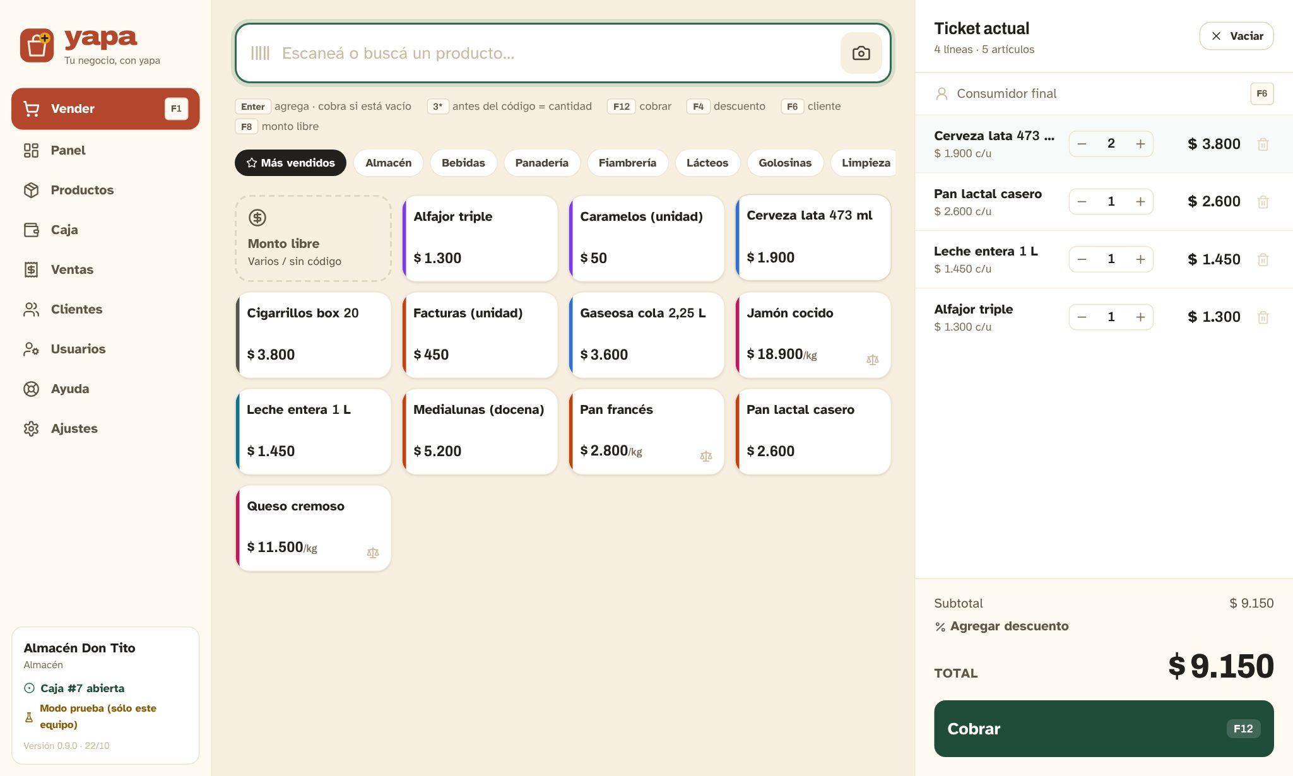Show the Lácteos category
The image size is (1293, 776).
[x=707, y=163]
